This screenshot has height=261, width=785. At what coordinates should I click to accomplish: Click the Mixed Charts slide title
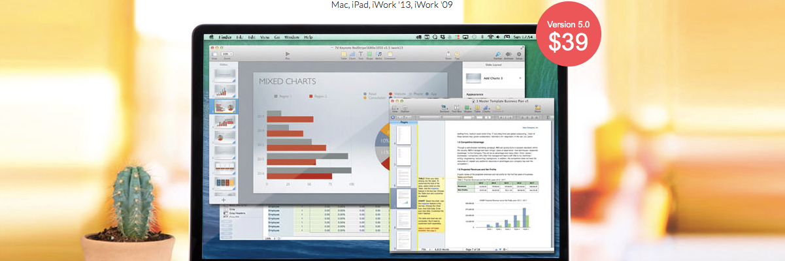tap(288, 82)
